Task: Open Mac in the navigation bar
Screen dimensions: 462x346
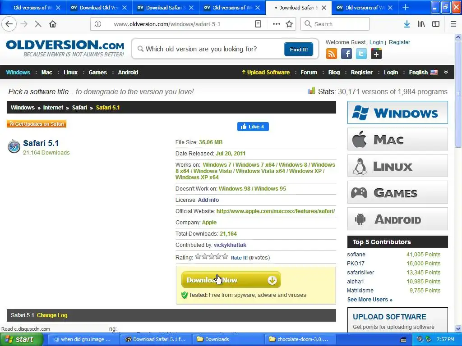Action: pos(46,73)
